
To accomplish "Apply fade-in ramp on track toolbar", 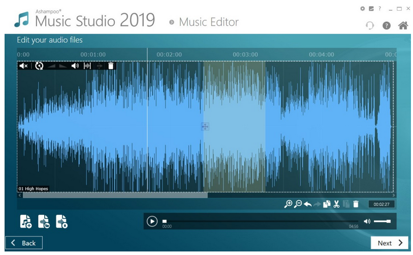I will (52, 66).
